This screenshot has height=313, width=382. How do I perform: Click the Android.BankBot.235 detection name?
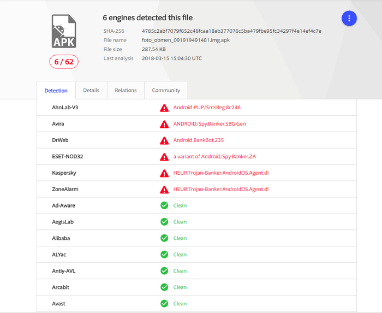[199, 140]
